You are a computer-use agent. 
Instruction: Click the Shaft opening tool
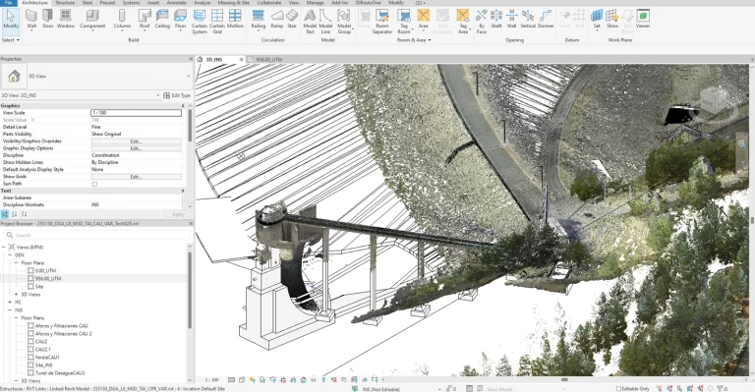click(x=496, y=20)
